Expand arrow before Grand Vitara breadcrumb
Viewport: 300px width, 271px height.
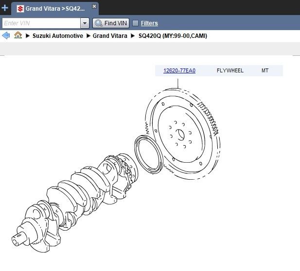(88, 36)
